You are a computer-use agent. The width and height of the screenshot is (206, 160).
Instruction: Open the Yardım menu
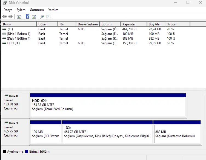click(53, 10)
